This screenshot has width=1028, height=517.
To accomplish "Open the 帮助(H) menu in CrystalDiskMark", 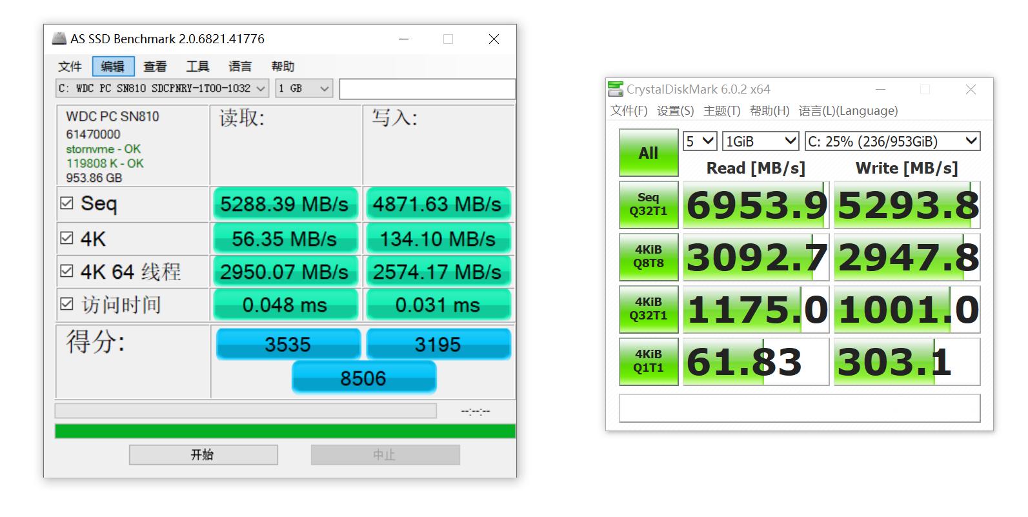I will [x=770, y=111].
